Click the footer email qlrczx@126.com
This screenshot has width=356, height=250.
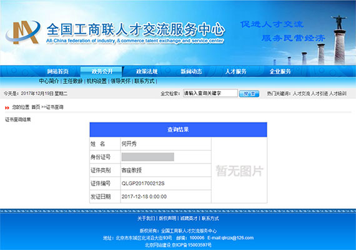tap(237, 237)
